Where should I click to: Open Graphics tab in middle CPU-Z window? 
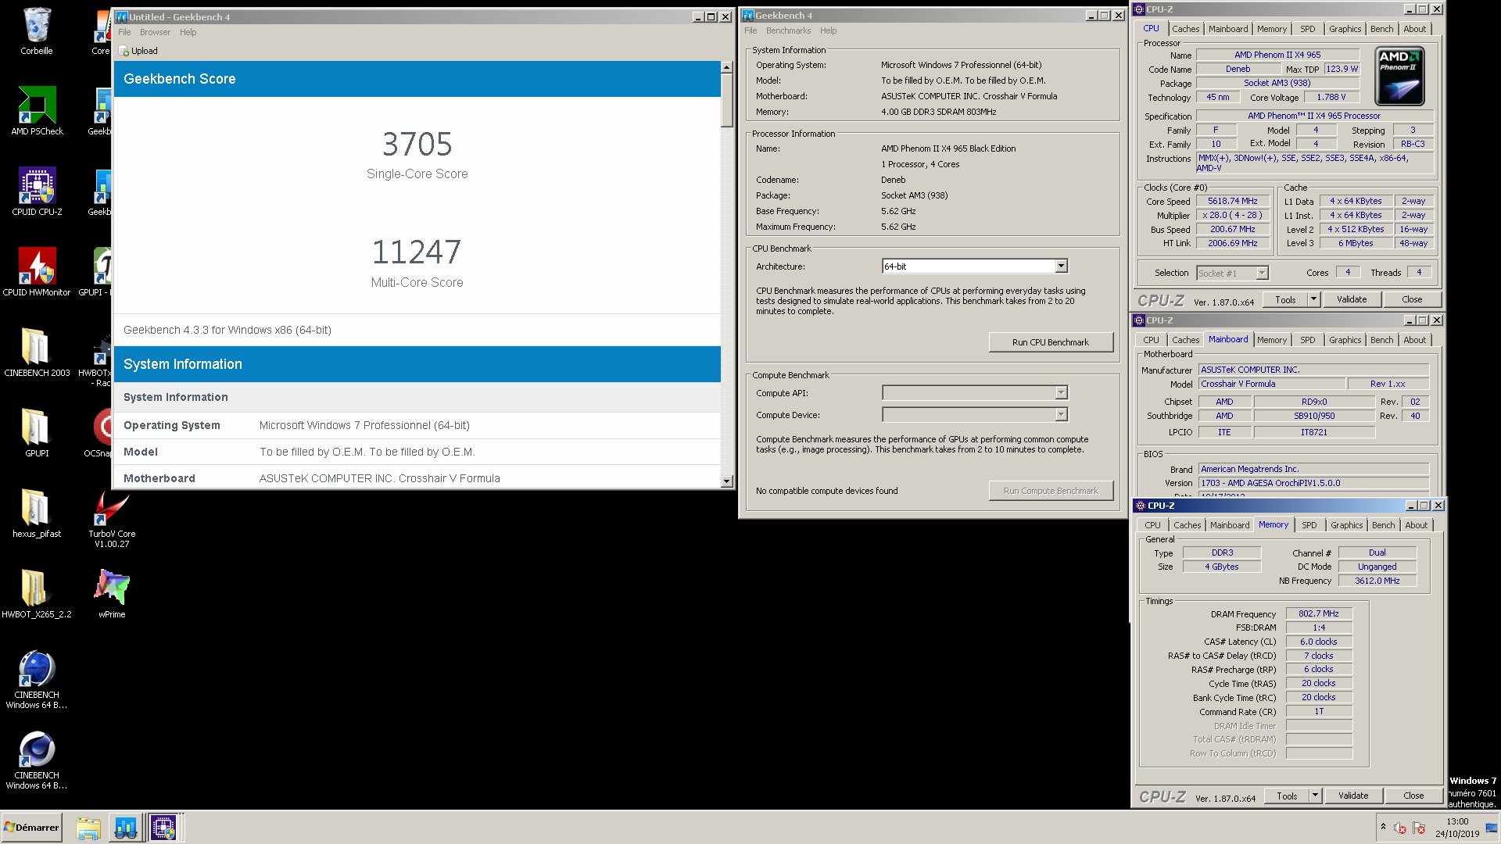coord(1345,340)
